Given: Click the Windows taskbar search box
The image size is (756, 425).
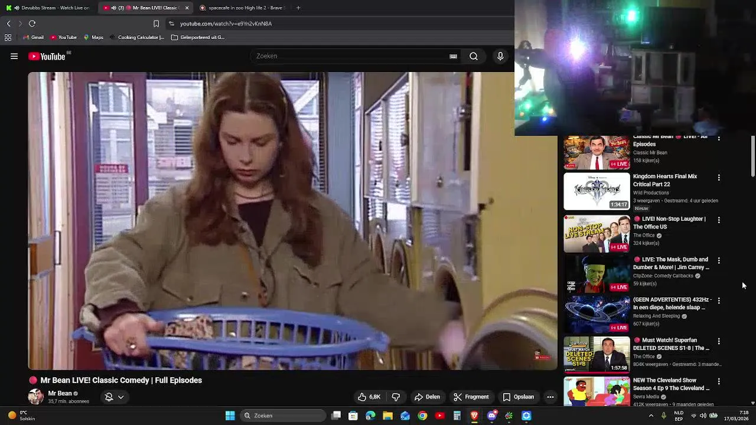Looking at the screenshot, I should (x=283, y=416).
